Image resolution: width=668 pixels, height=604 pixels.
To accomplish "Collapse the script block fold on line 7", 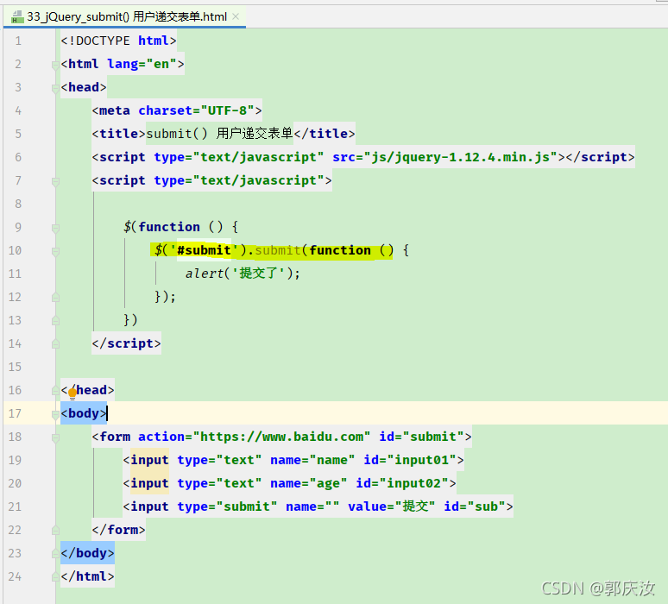I will [x=55, y=182].
